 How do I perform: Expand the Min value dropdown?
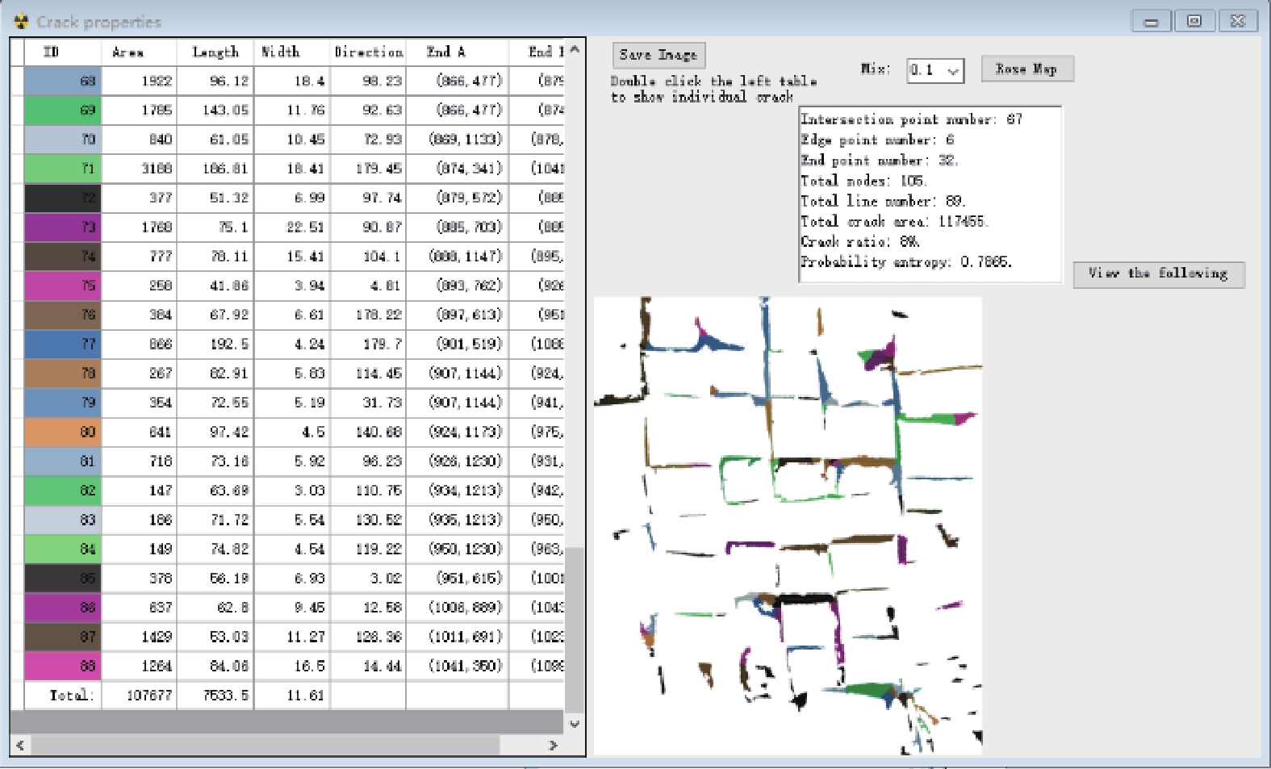pos(953,70)
